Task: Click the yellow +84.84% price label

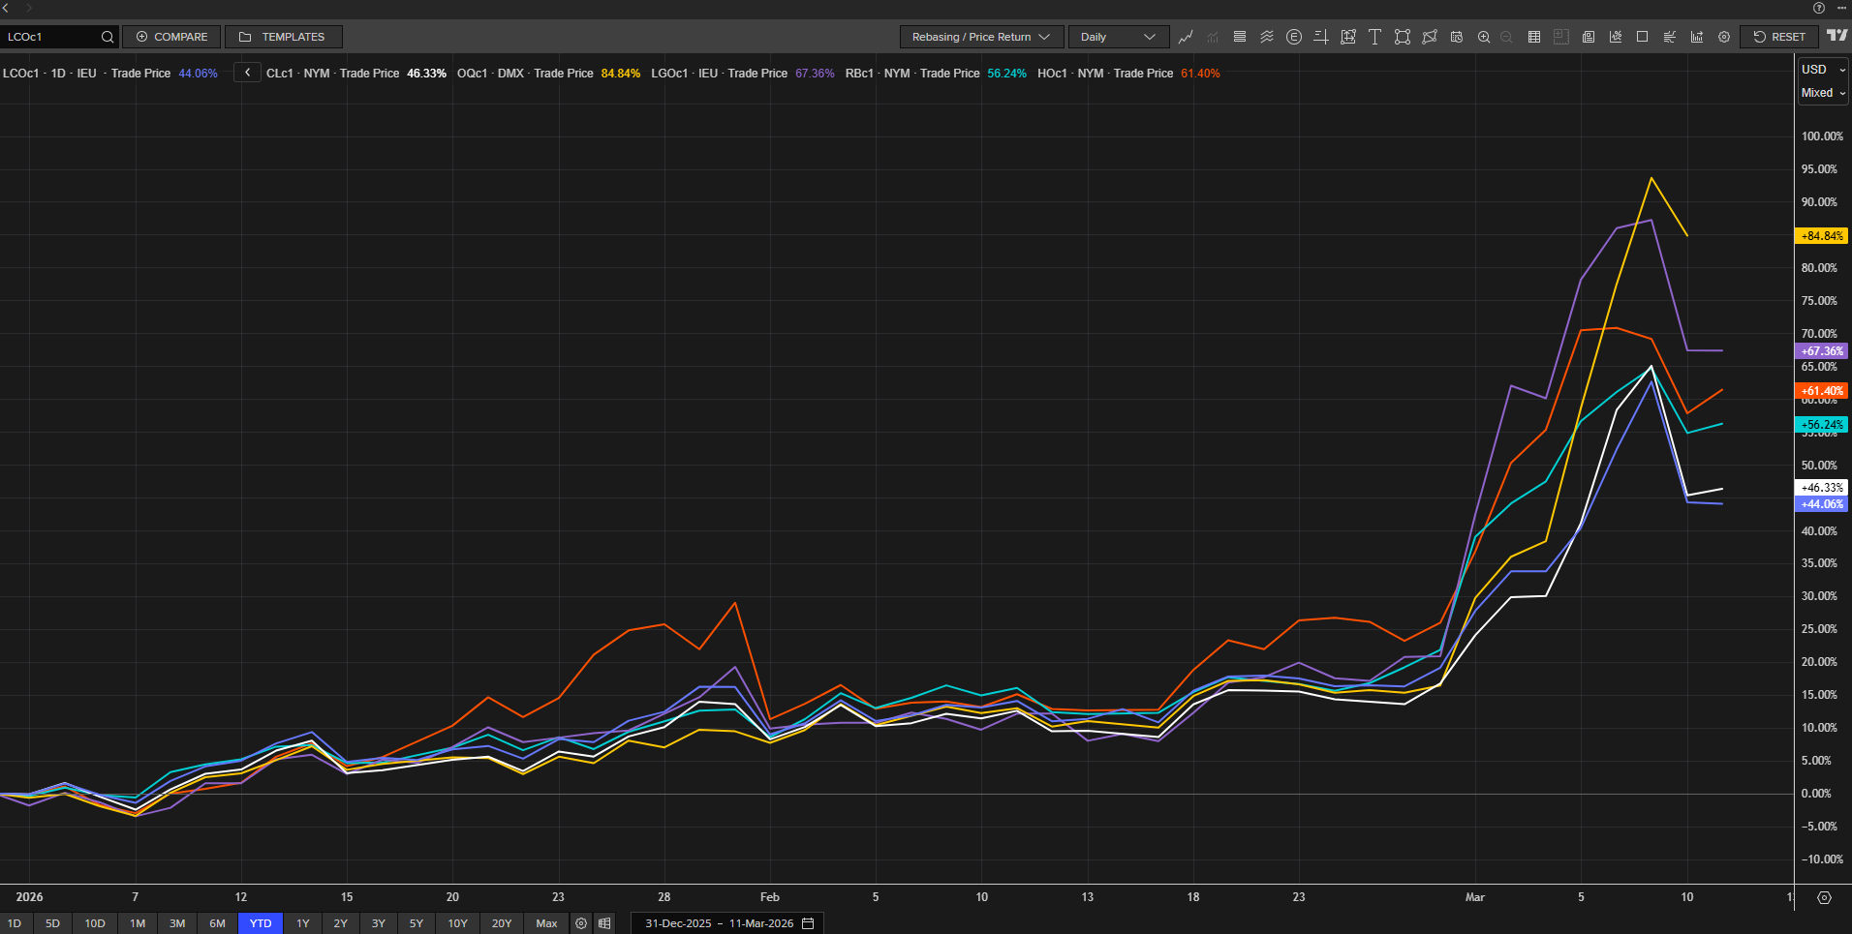Action: pyautogui.click(x=1821, y=236)
